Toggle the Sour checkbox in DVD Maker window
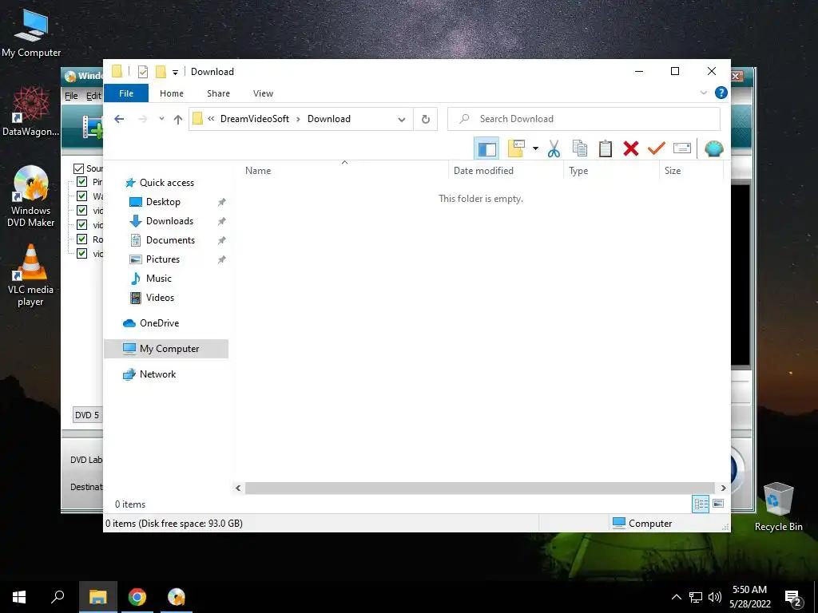818x613 pixels. 79,168
